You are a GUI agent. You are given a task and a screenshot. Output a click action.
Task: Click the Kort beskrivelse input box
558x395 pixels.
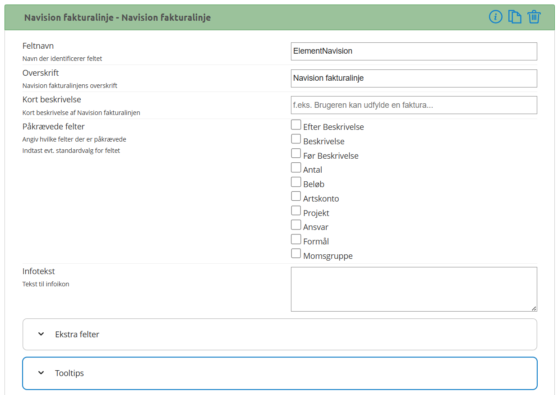414,105
